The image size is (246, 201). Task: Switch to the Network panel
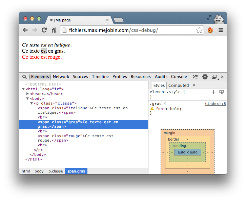tap(61, 77)
